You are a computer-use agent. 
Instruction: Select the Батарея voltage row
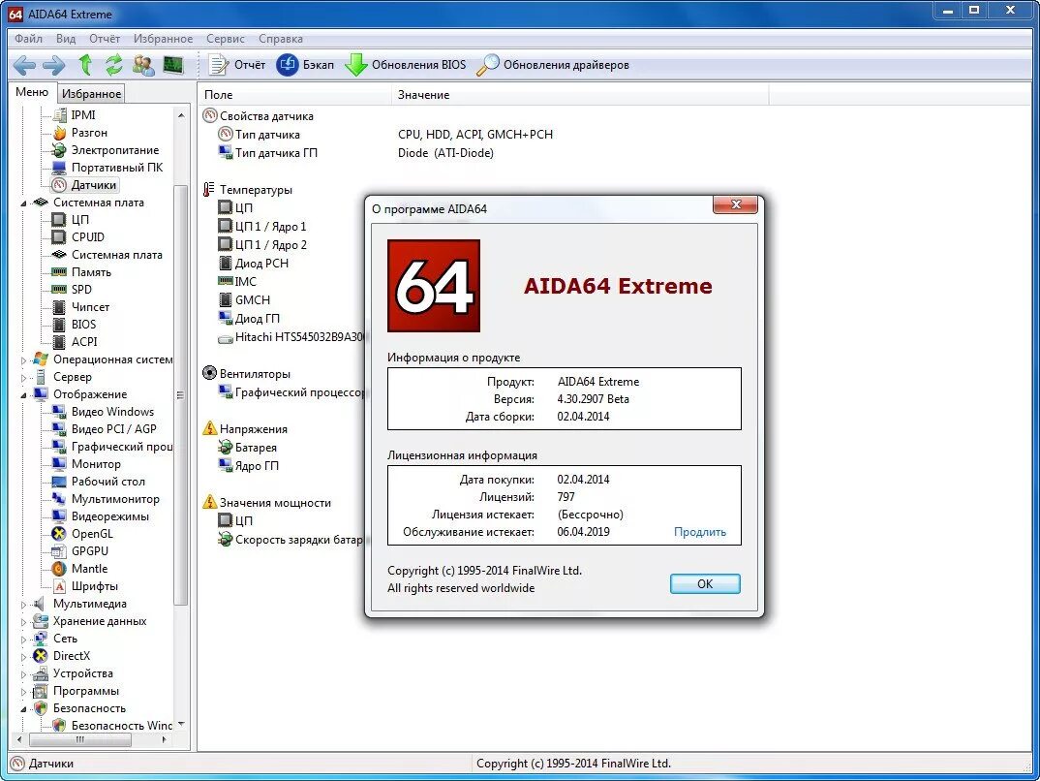tap(247, 448)
